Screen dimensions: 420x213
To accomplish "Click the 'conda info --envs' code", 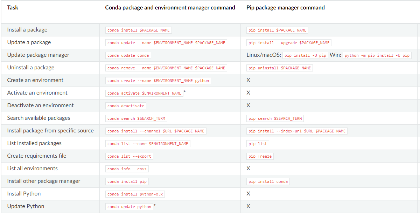I will (x=127, y=169).
